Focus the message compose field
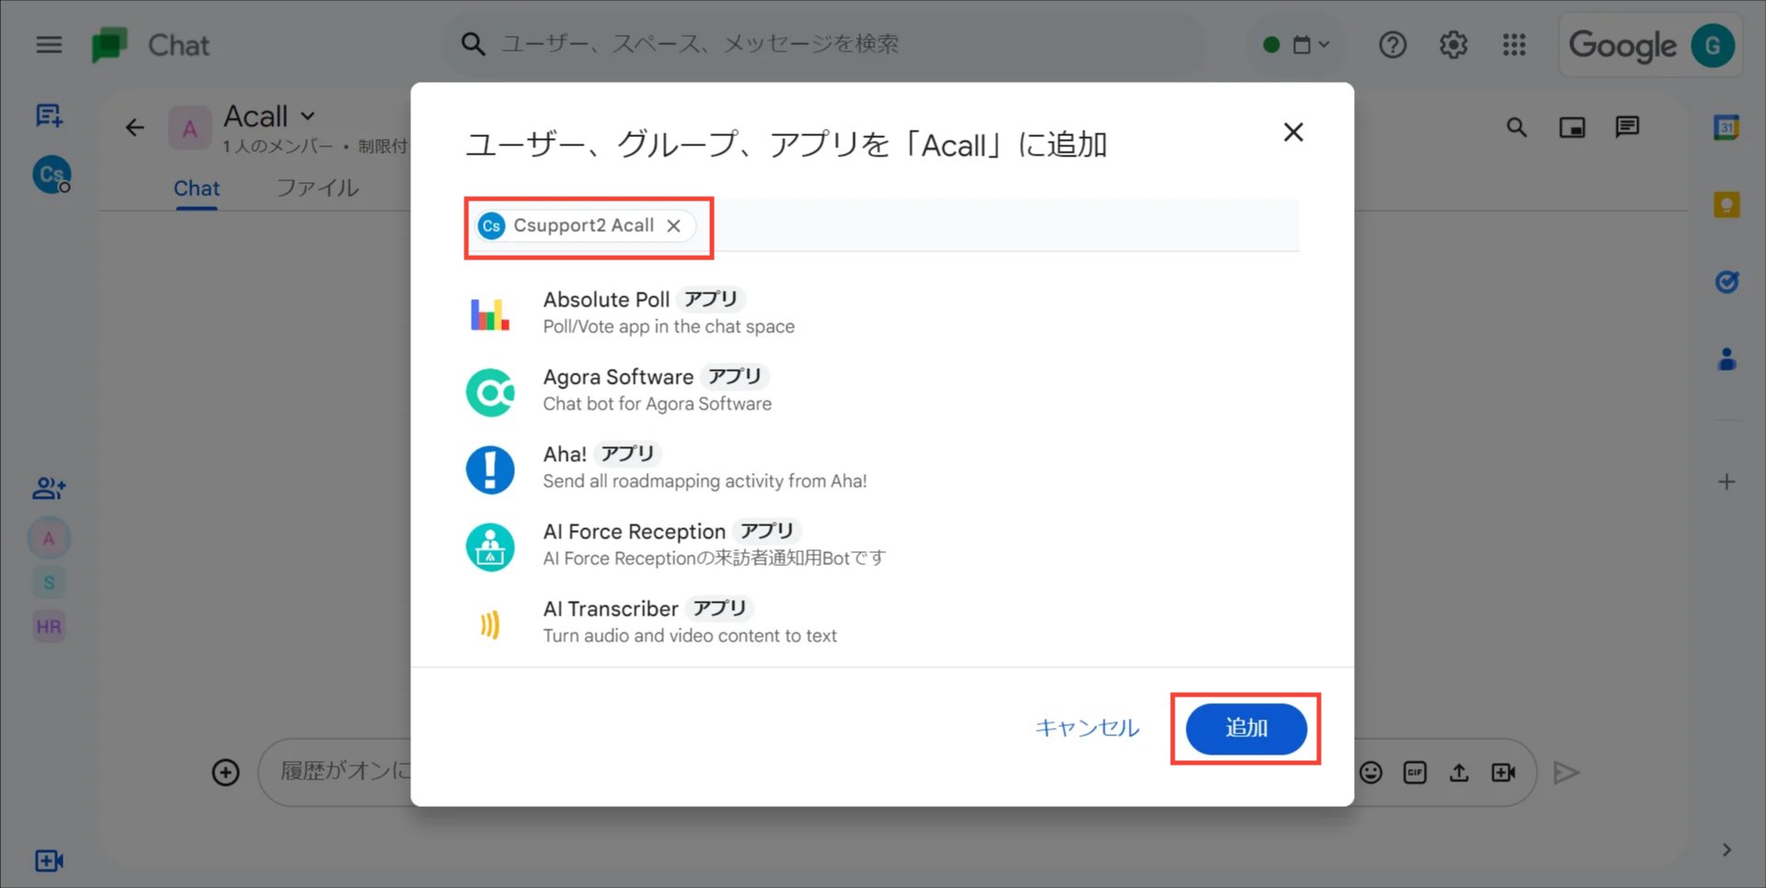1766x888 pixels. [345, 771]
